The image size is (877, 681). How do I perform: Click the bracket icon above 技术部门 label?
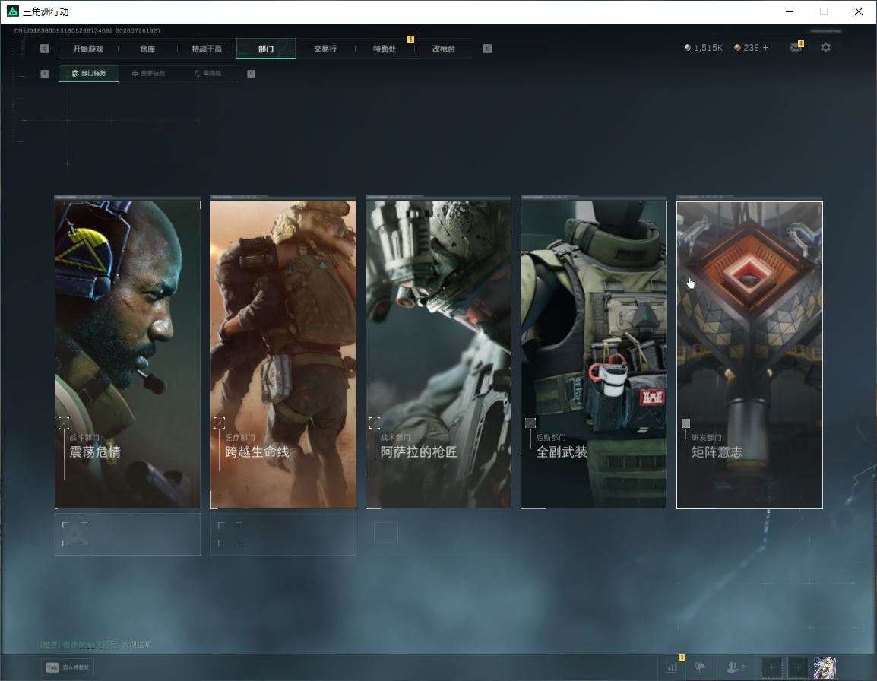click(375, 423)
